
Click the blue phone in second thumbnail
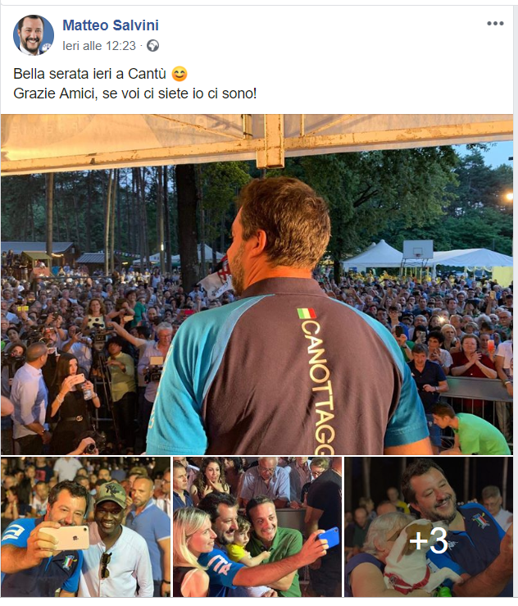pos(329,538)
